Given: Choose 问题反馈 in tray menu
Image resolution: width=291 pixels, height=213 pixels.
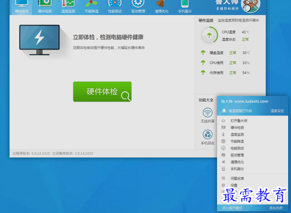Looking at the screenshot, I should click(252, 178).
